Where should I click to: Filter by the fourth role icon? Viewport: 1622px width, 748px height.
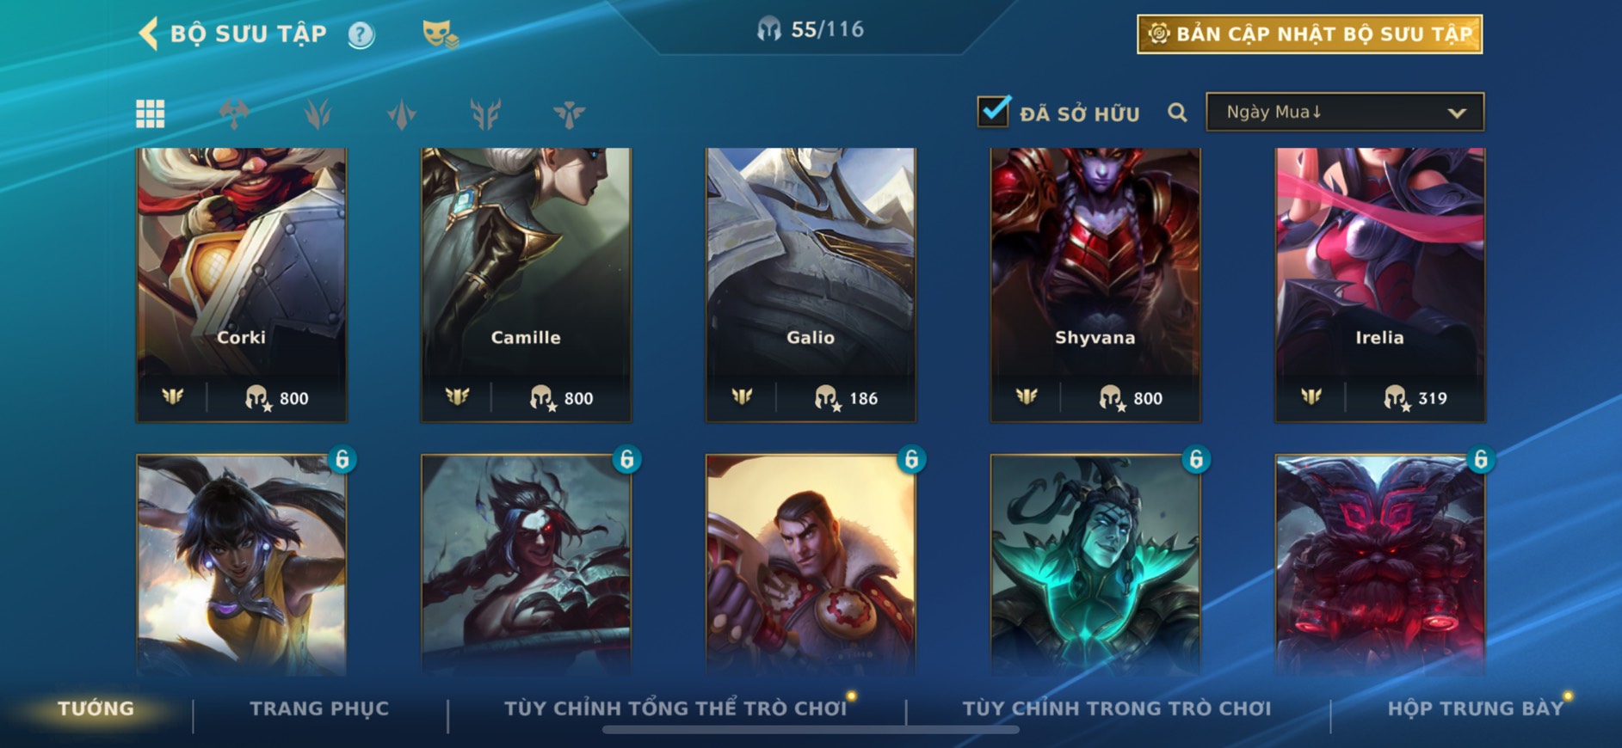485,113
